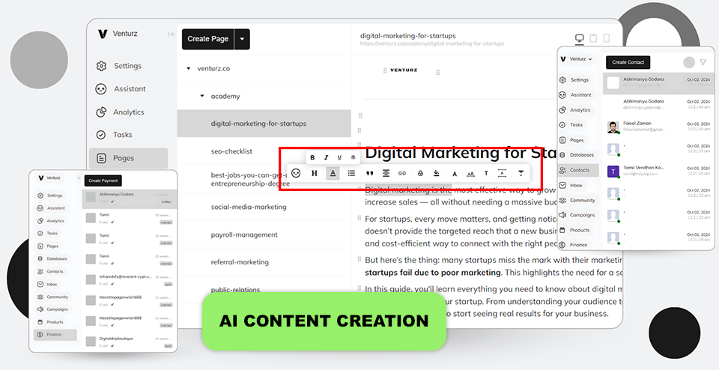The image size is (719, 370).
Task: Select Abhimanyu Godara payment row in Finance window
Action: [130, 198]
